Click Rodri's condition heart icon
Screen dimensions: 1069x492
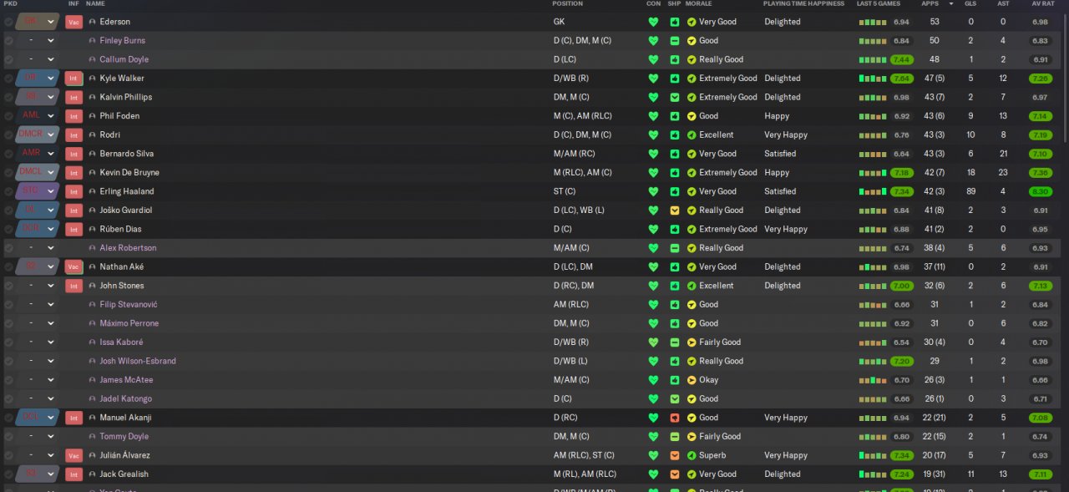click(653, 134)
